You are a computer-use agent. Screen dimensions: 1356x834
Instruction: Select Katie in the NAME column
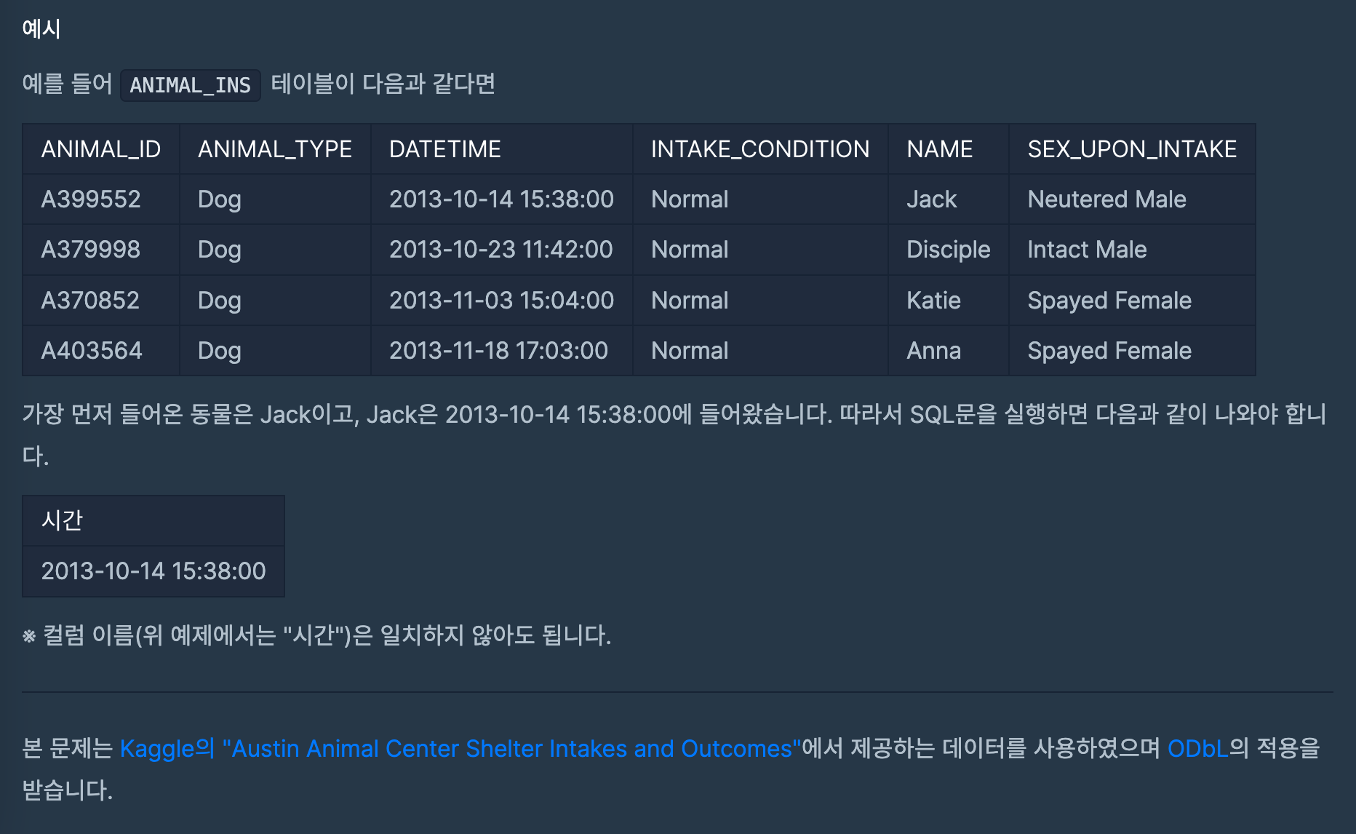coord(933,301)
